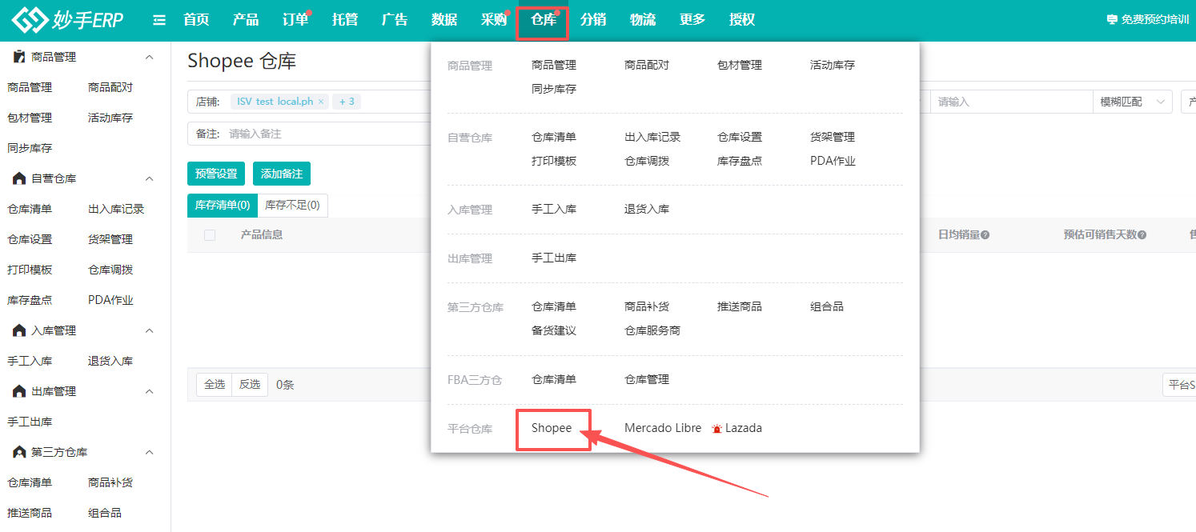Open the 模糊匹配 match-type dropdown

(1132, 102)
